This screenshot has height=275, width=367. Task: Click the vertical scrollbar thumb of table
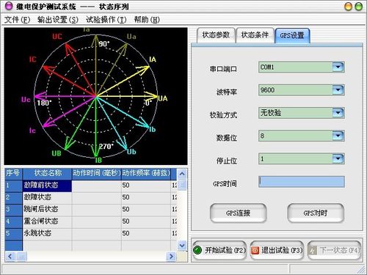click(182, 185)
